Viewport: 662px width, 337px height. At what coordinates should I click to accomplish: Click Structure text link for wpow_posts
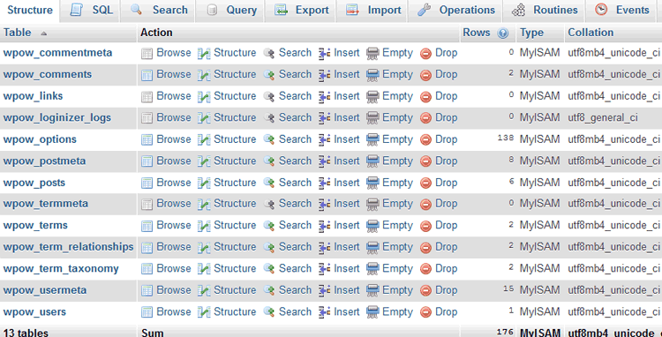pos(235,183)
